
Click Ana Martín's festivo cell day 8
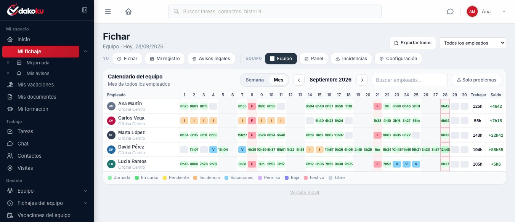[x=252, y=106]
